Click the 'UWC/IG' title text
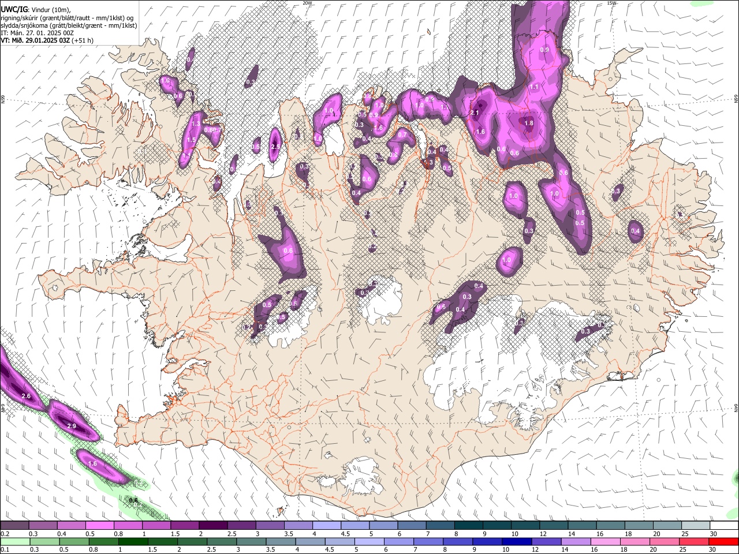Screen dimensions: 739x554 [x=13, y=9]
